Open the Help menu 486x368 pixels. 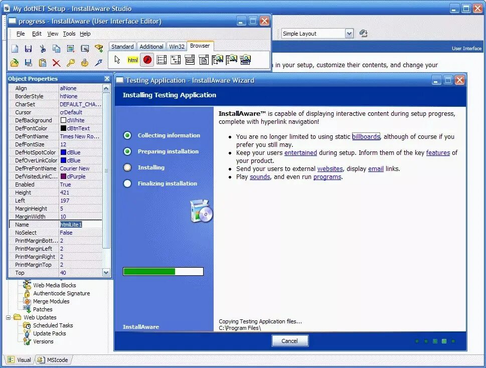pyautogui.click(x=85, y=34)
